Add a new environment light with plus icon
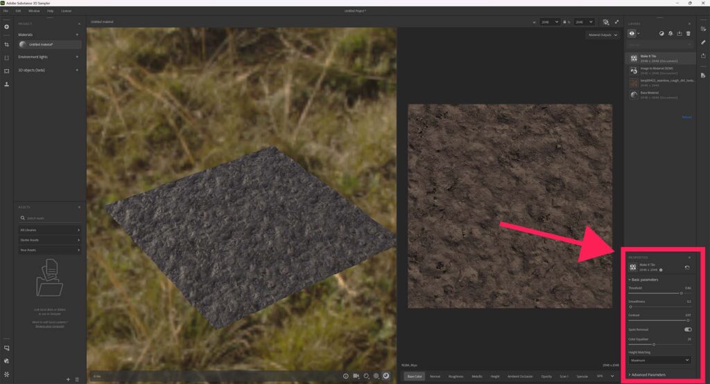This screenshot has width=710, height=384. (x=77, y=57)
